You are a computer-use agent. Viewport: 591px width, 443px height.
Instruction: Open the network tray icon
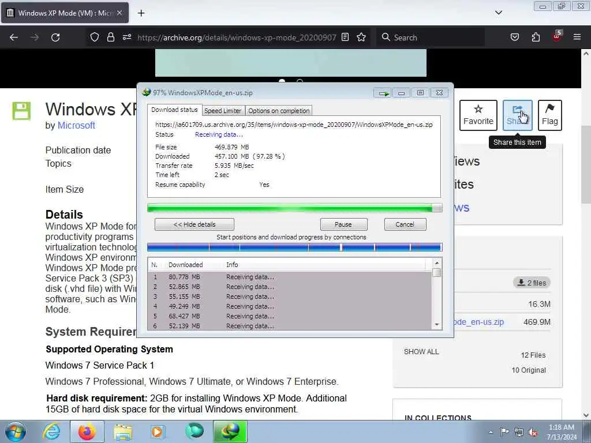click(519, 433)
